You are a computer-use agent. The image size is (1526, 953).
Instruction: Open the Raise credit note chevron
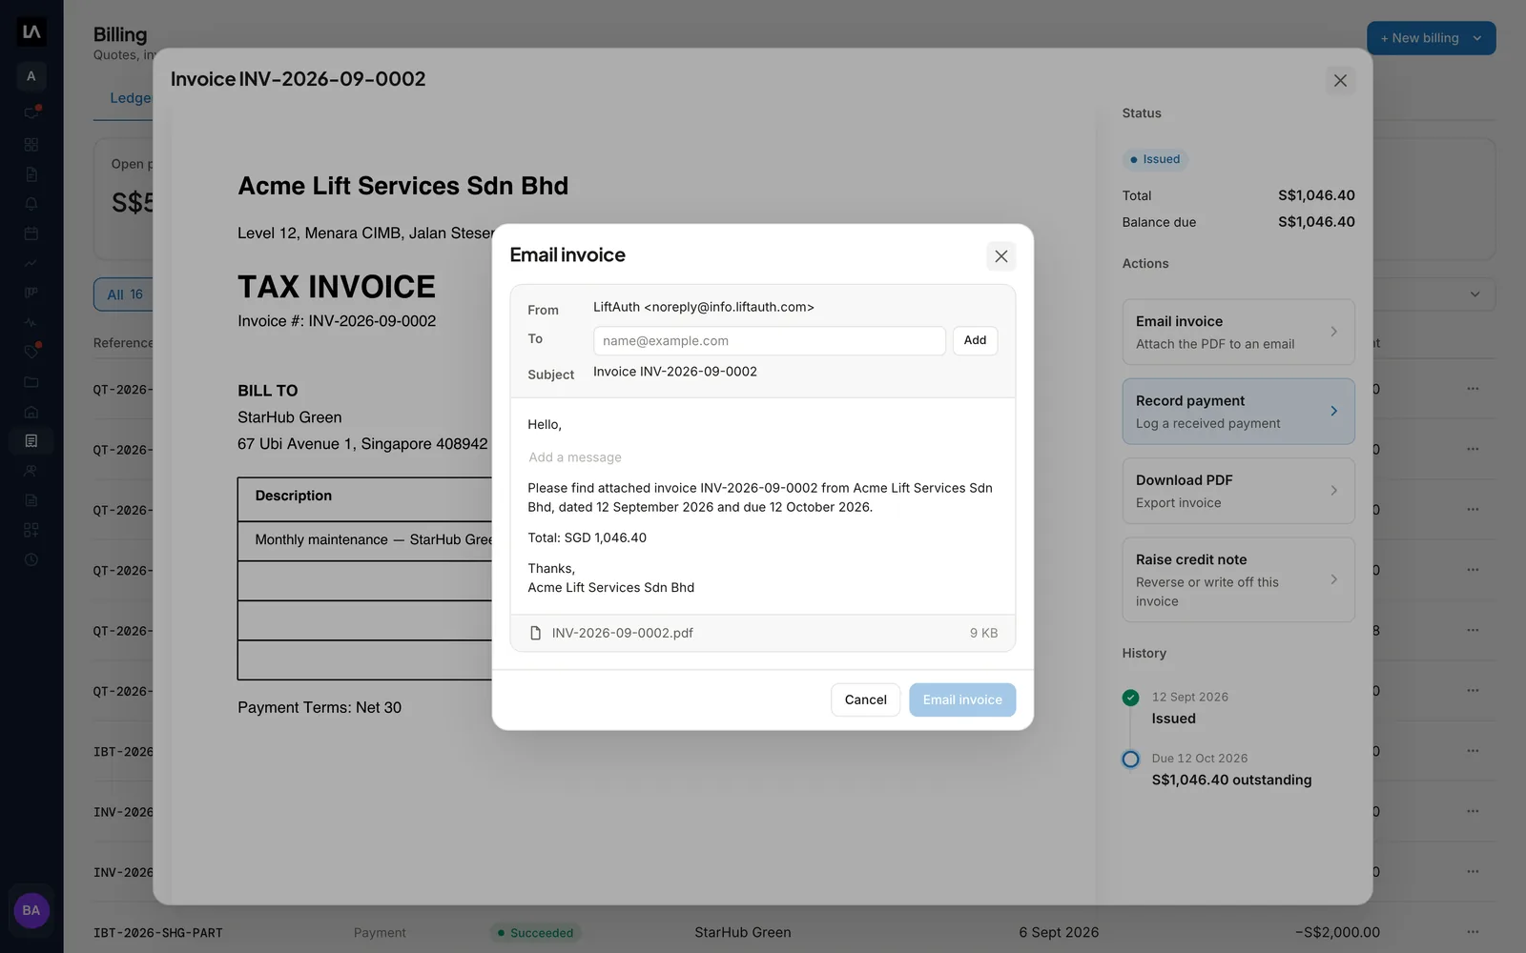tap(1334, 579)
